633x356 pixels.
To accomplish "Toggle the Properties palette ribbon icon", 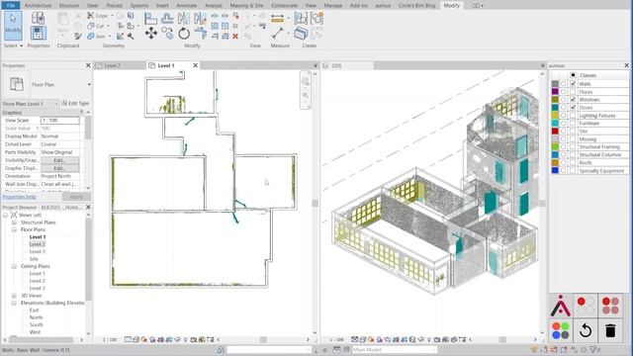I will coord(38,33).
